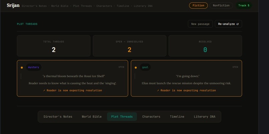
Task: Click the Re-analyze button
Action: [228, 24]
